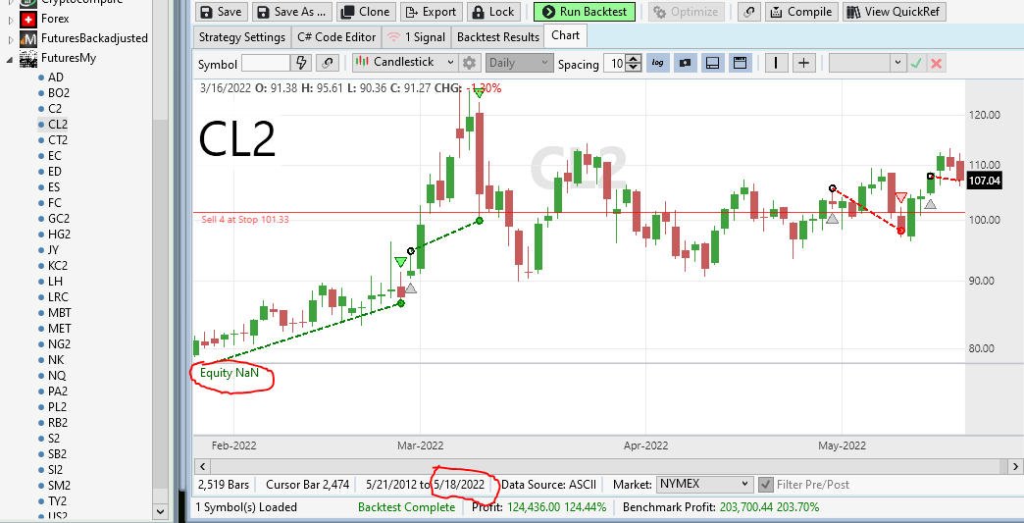The height and width of the screenshot is (523, 1024).
Task: Select symbol BO2
Action: point(59,92)
